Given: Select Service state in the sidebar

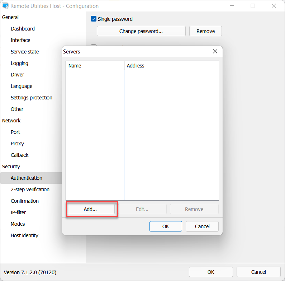Looking at the screenshot, I should [x=25, y=52].
